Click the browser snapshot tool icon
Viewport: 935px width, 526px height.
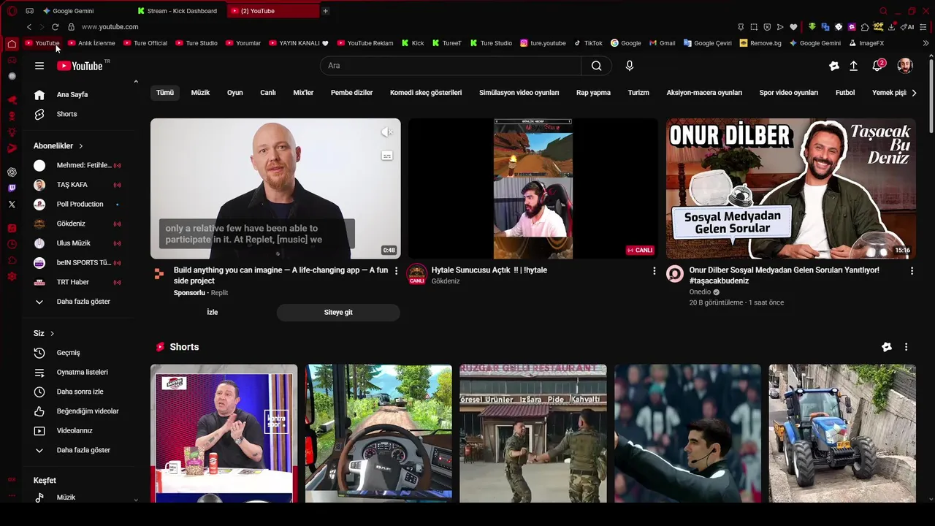point(754,27)
